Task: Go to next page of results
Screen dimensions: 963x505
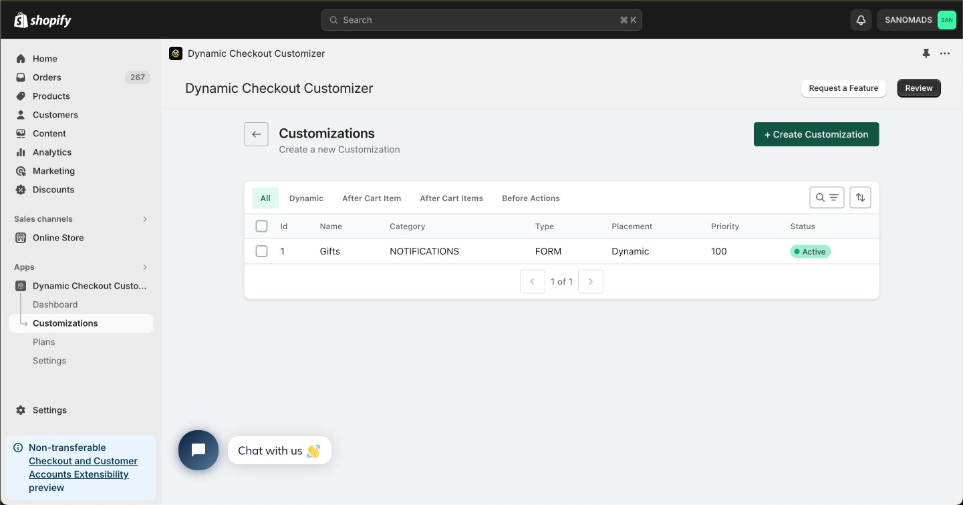Action: pyautogui.click(x=591, y=282)
